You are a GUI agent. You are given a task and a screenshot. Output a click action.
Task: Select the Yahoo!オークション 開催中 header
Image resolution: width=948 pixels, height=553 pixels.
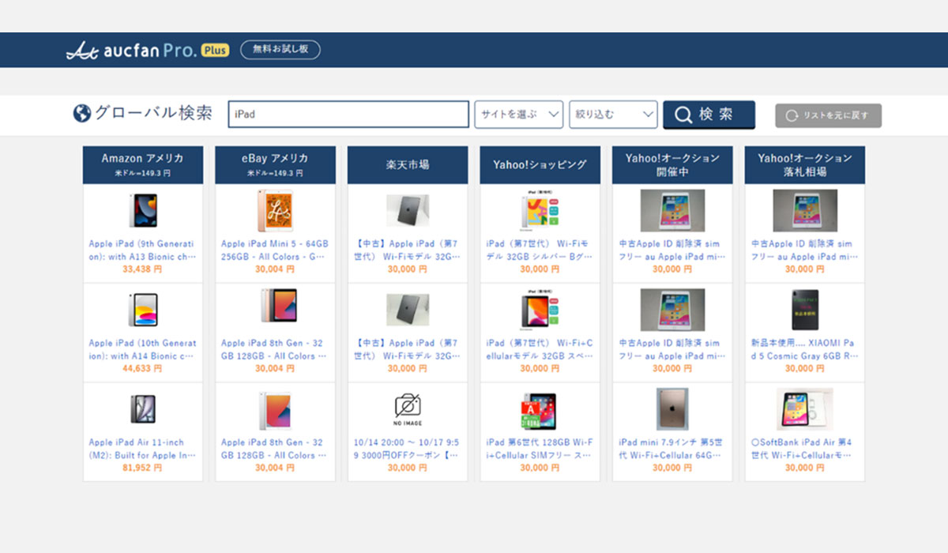point(672,164)
